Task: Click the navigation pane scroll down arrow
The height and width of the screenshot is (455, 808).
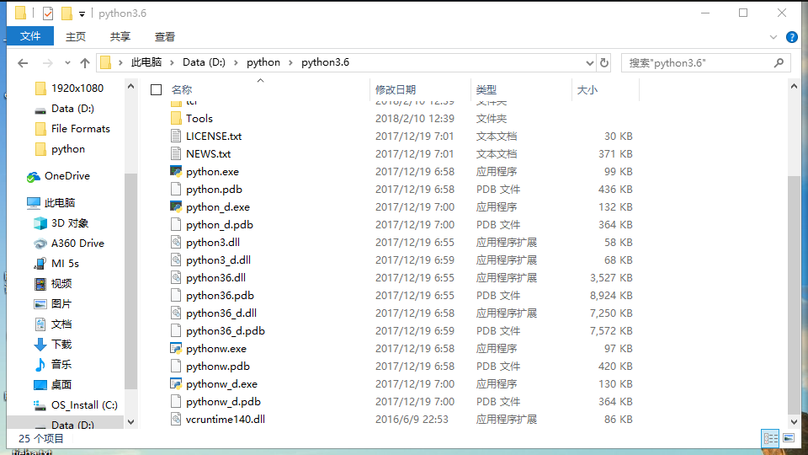Action: 131,422
